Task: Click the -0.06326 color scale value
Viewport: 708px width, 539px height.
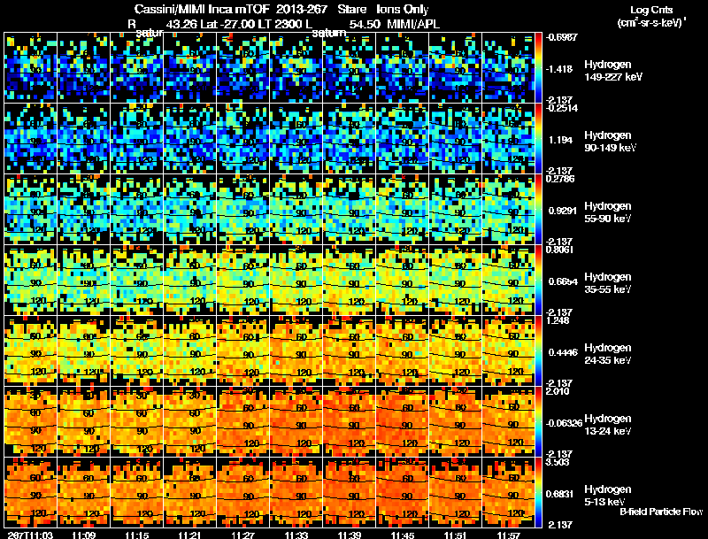Action: point(565,423)
